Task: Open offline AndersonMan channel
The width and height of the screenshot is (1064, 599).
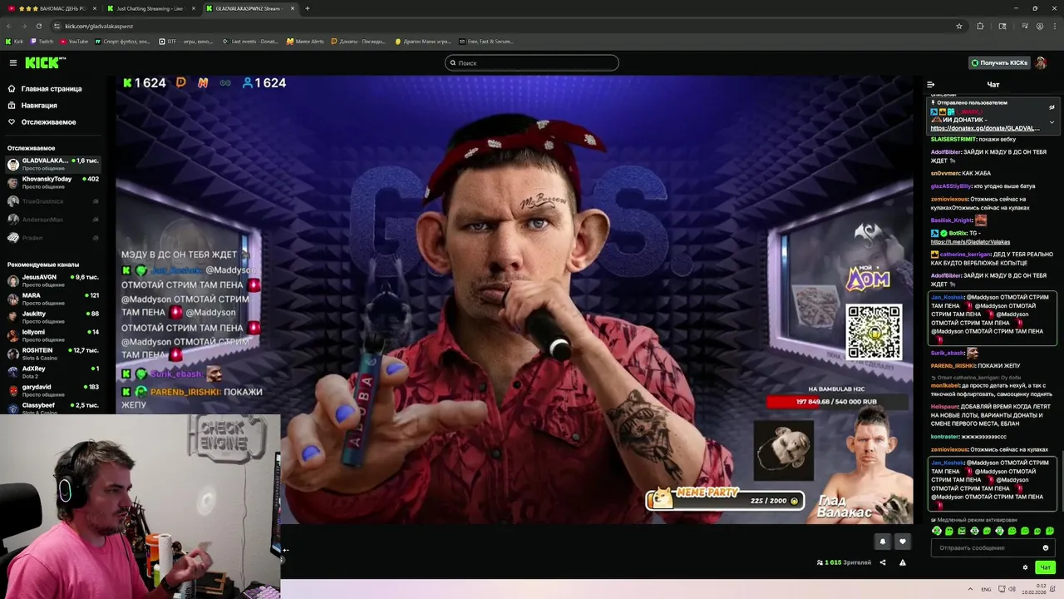Action: (x=53, y=219)
